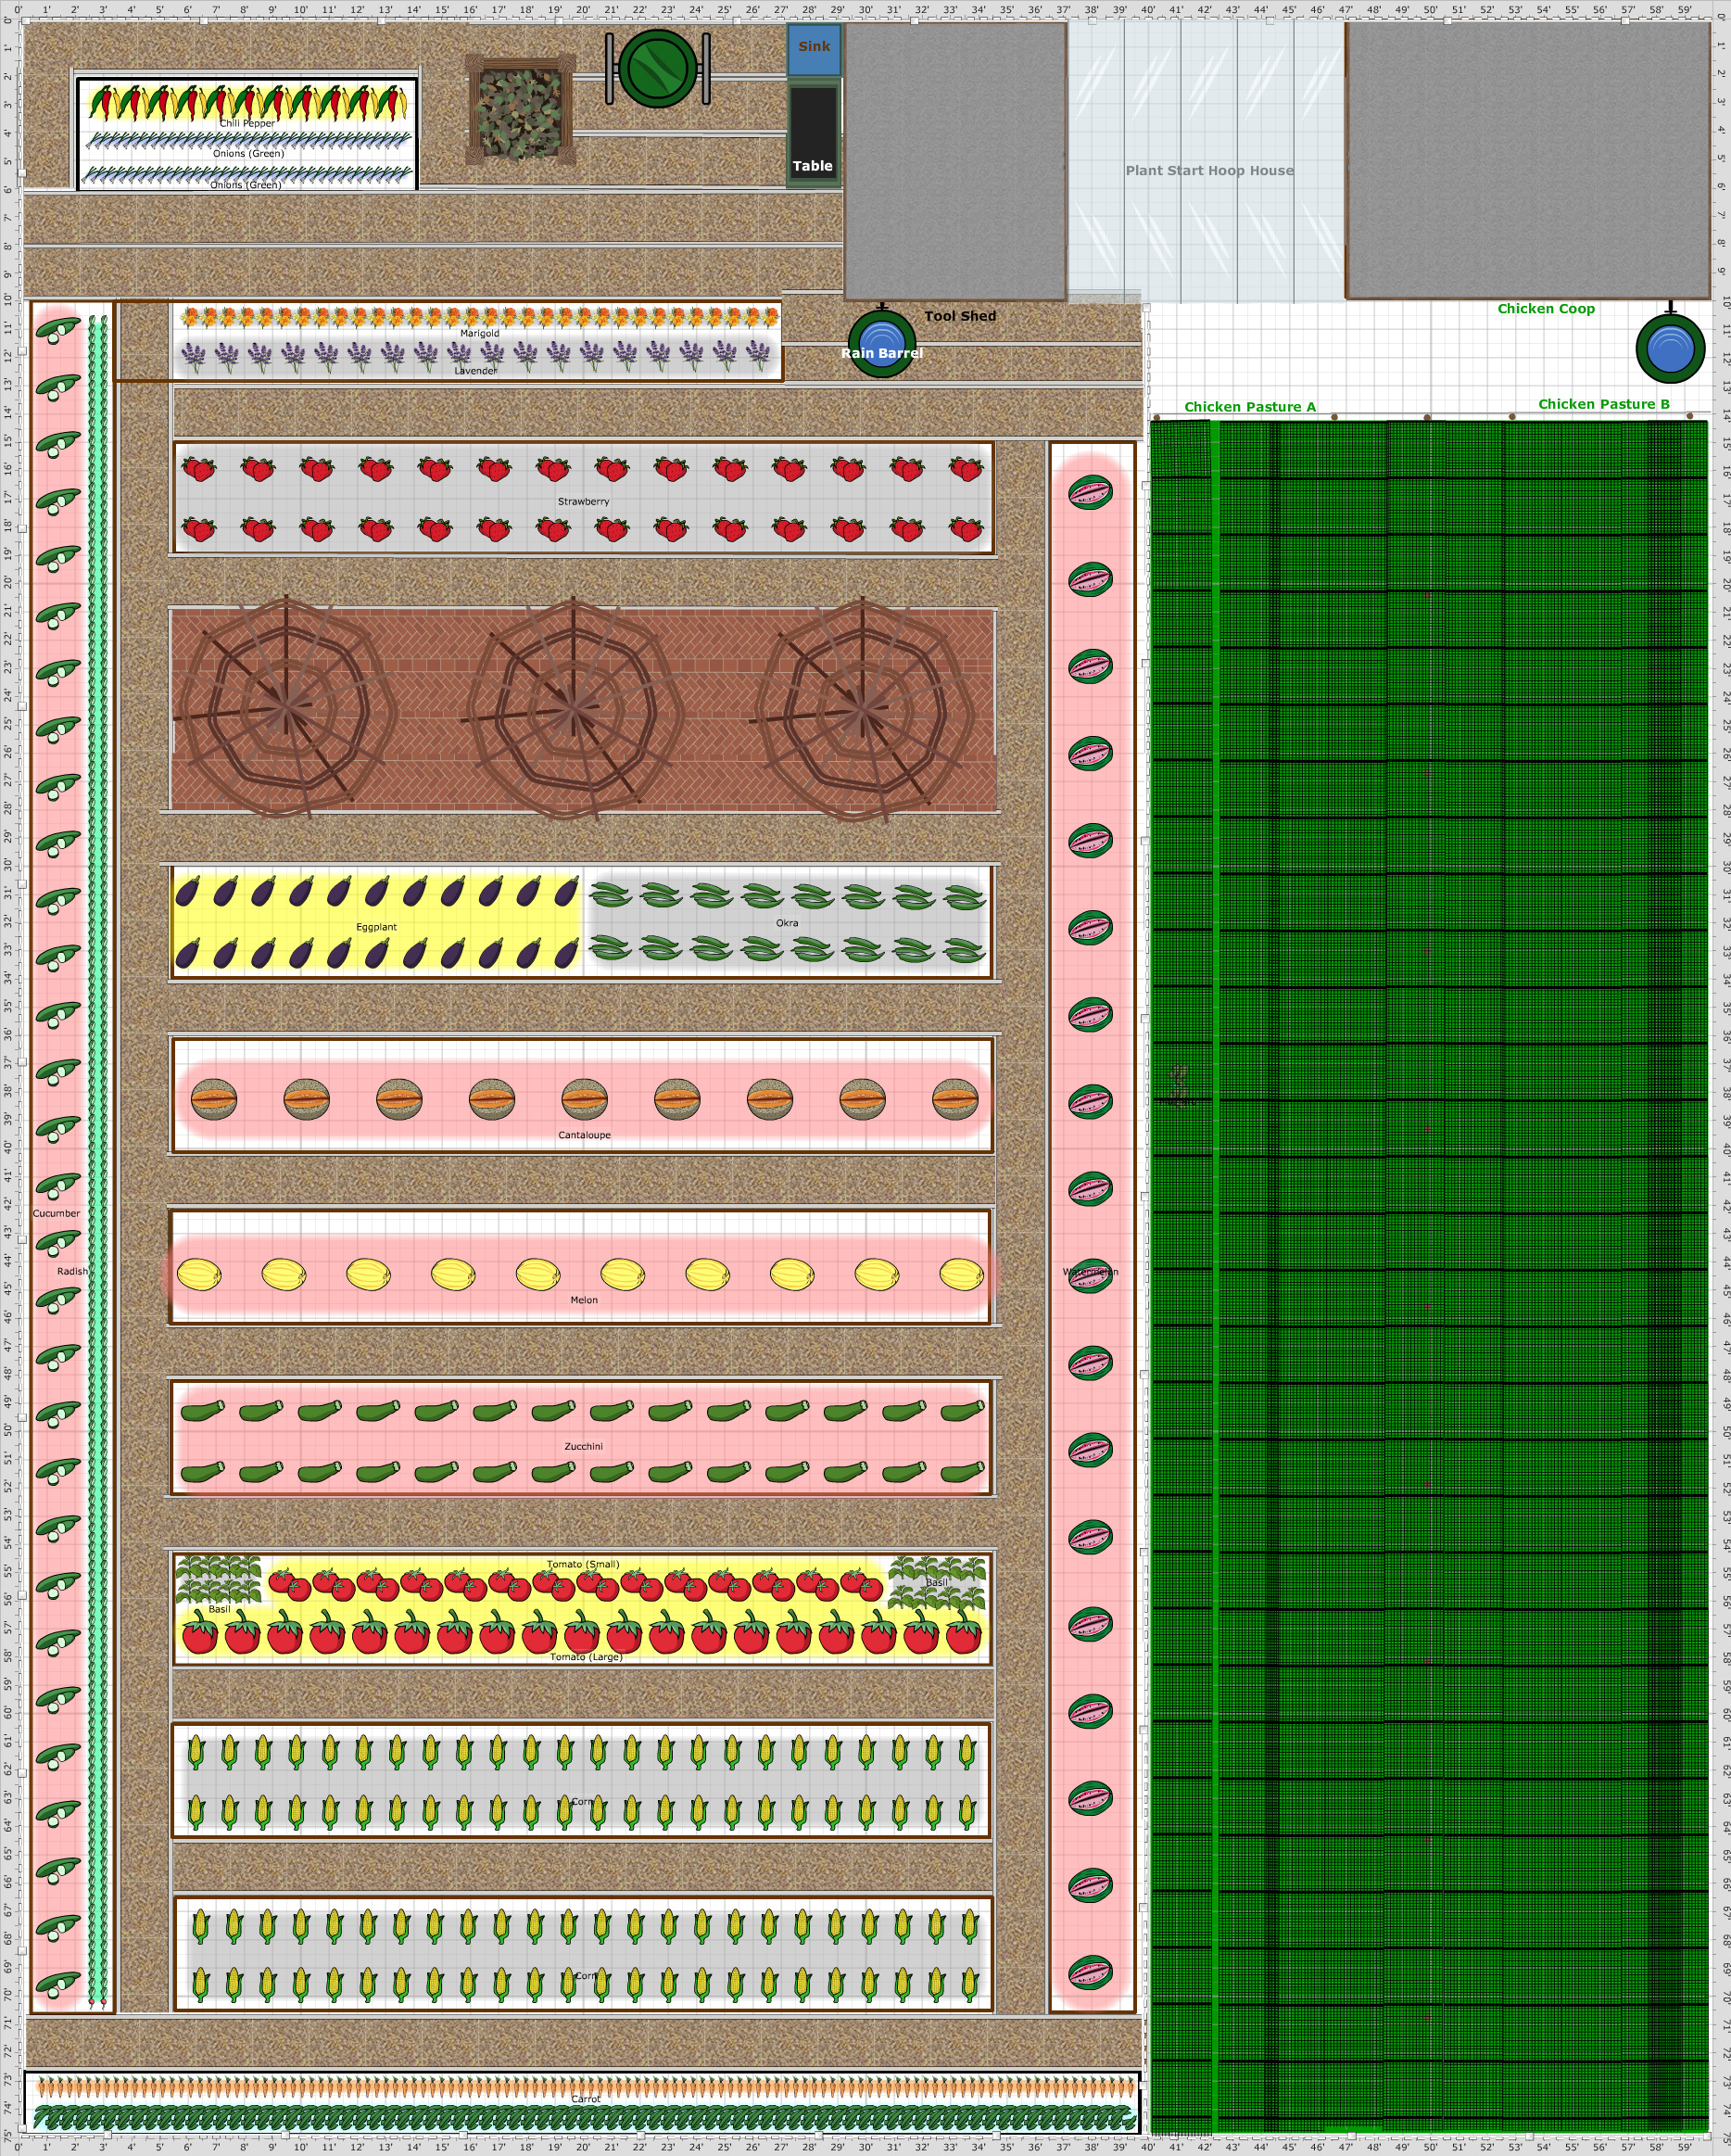The image size is (1731, 2156).
Task: Select the middle patio umbrella
Action: 572,709
